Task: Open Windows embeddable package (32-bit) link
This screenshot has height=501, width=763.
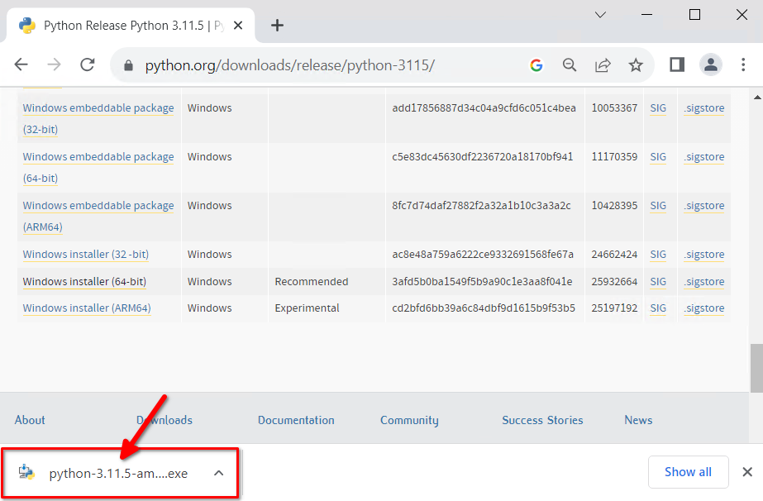Action: (98, 118)
